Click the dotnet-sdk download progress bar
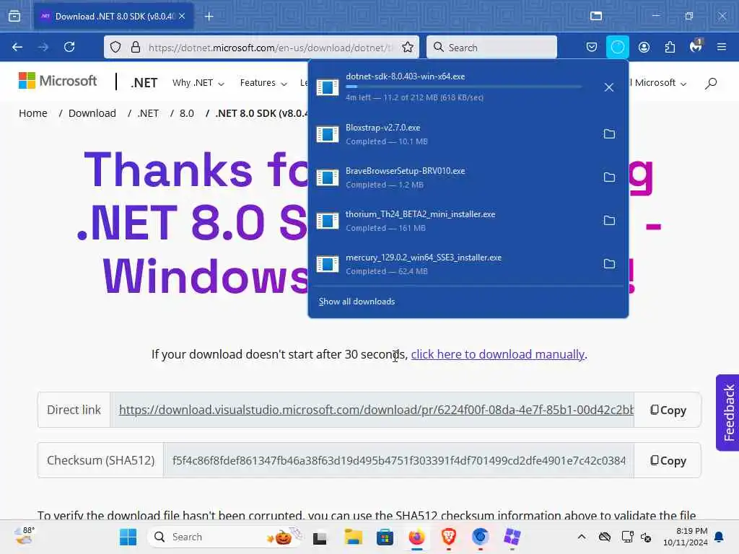739x554 pixels. click(464, 87)
